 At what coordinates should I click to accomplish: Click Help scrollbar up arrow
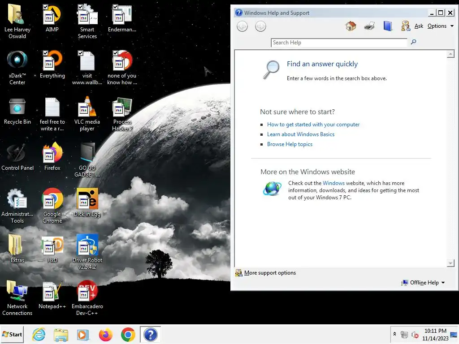coord(450,54)
